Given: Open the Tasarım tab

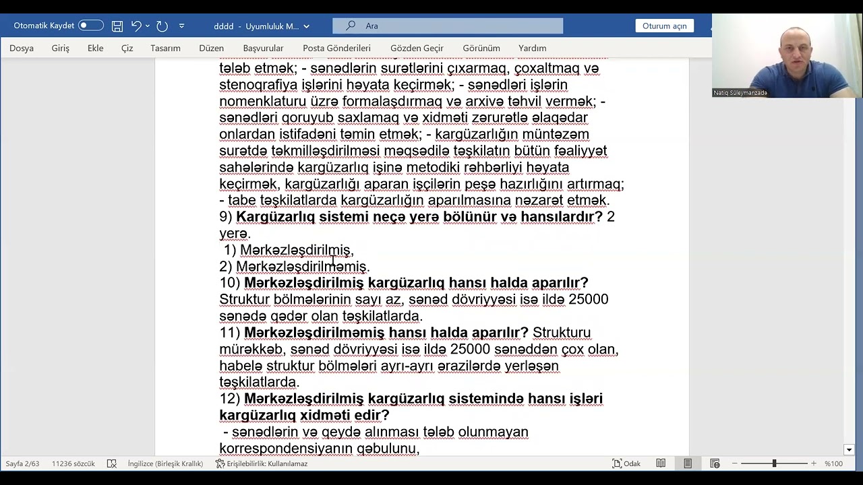Looking at the screenshot, I should [x=165, y=48].
